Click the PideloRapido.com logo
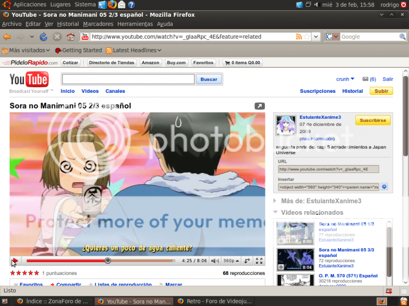 click(30, 63)
